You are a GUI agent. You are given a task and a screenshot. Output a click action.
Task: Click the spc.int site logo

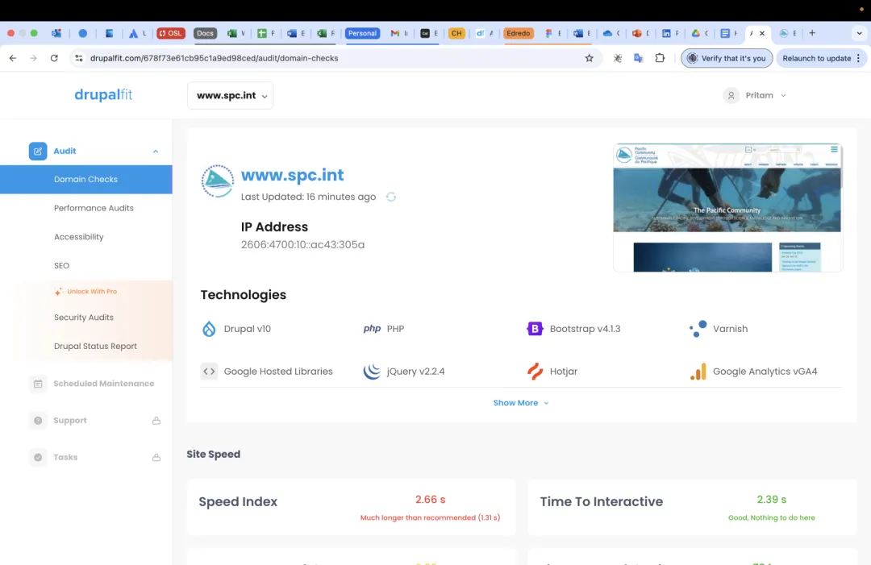[x=218, y=181]
